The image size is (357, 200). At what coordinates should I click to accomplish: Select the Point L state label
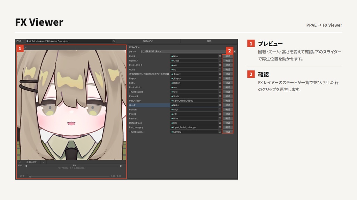[133, 114]
